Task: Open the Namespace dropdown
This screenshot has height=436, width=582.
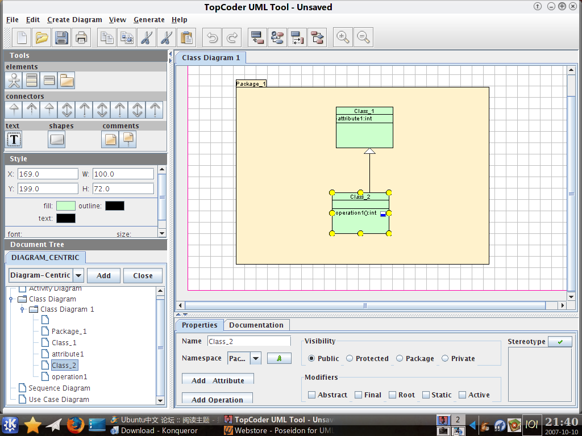Action: click(x=255, y=359)
